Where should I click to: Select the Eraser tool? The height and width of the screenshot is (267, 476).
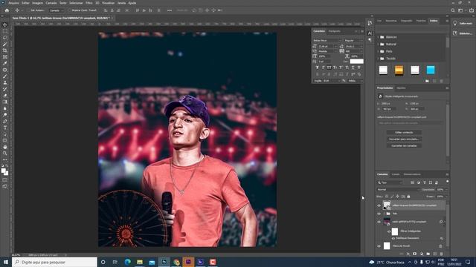5,96
